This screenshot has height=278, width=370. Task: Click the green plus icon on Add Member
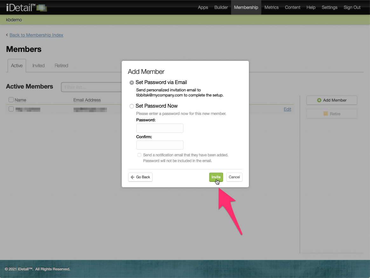(319, 100)
